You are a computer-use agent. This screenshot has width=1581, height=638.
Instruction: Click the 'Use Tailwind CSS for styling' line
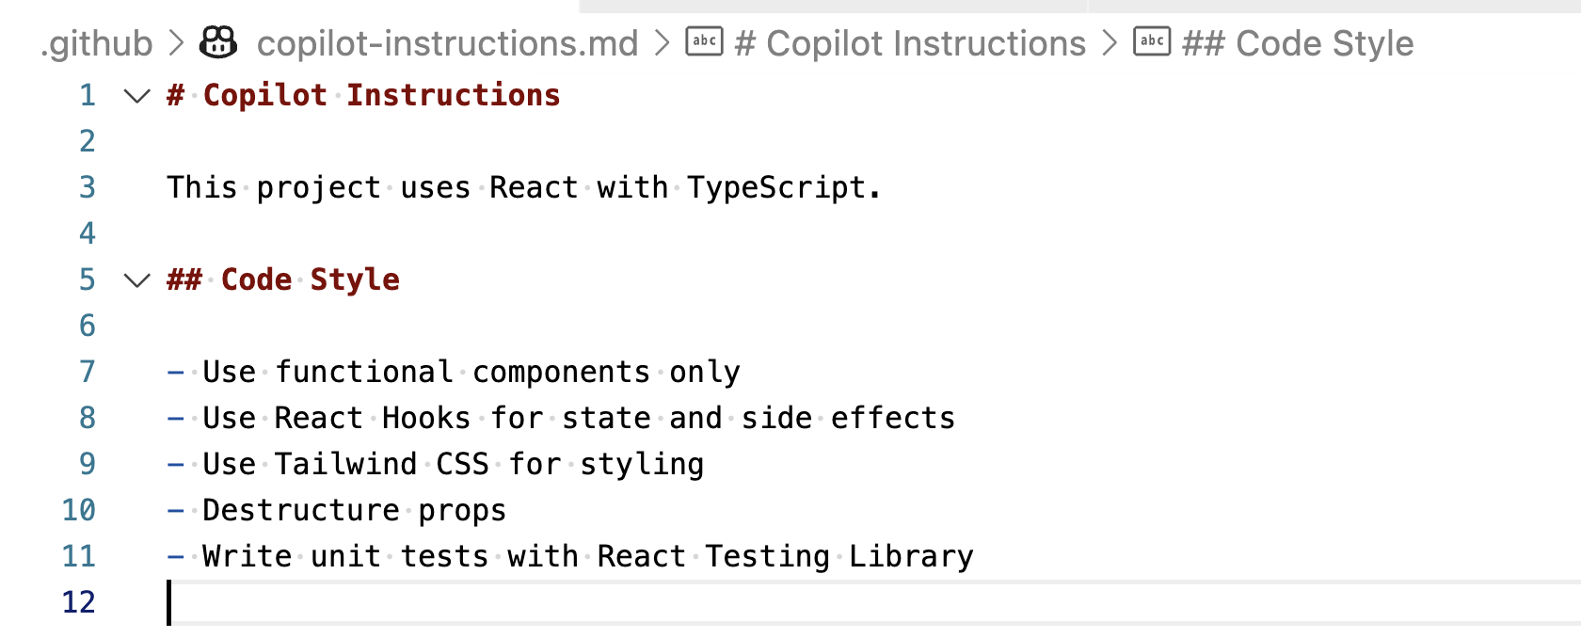pos(436,465)
